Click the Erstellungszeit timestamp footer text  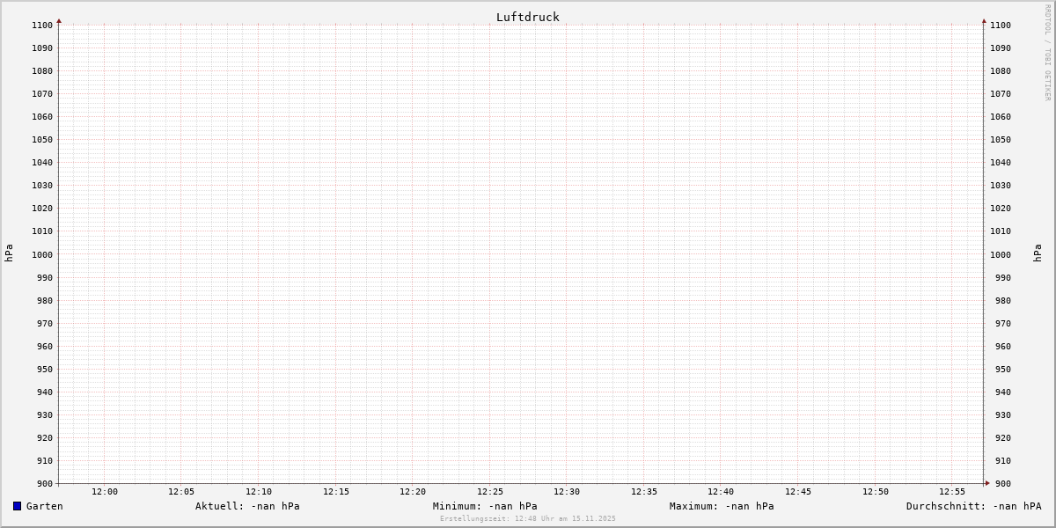tap(528, 518)
